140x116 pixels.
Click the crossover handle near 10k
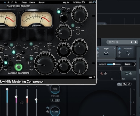pos(121,69)
